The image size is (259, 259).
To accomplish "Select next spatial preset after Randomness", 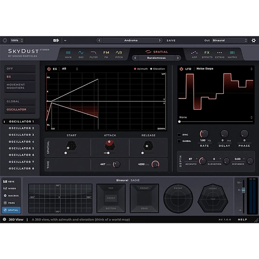I will coord(178,58).
